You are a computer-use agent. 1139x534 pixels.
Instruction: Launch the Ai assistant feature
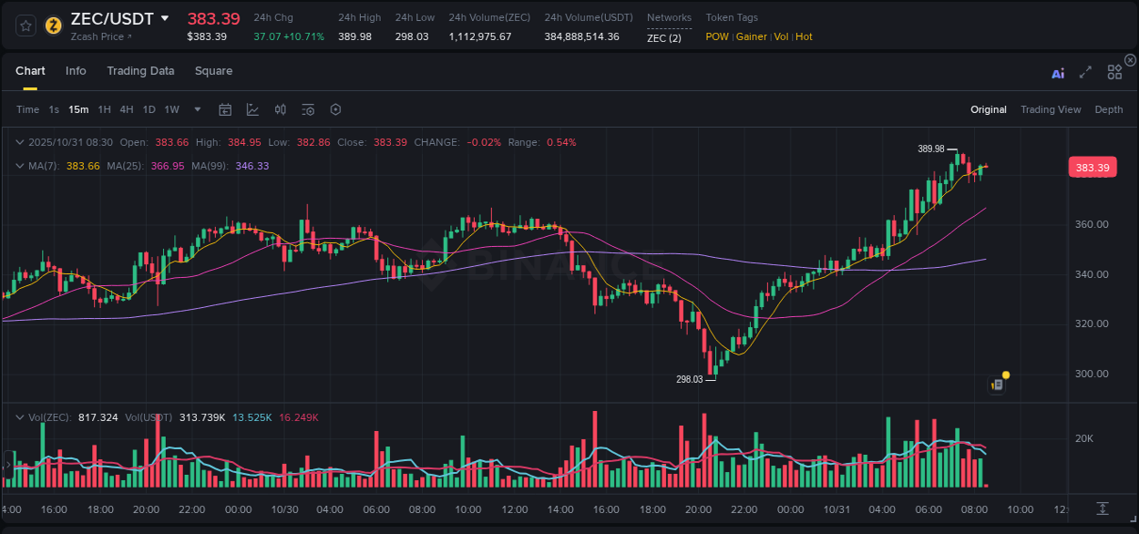tap(1057, 73)
